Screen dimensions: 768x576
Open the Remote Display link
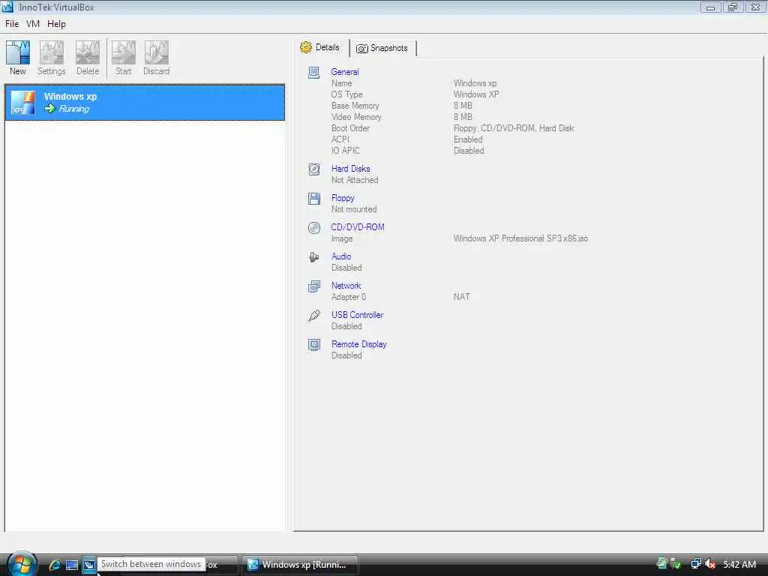pos(359,344)
